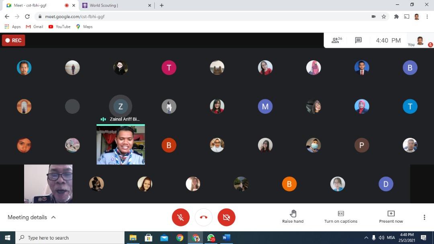Viewport: 434px width, 244px height.
Task: Open the three-dot more options menu in Meet
Action: point(424,217)
